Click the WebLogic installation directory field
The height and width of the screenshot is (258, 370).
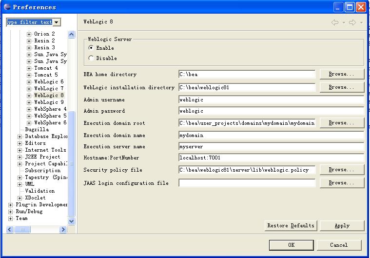(x=247, y=88)
